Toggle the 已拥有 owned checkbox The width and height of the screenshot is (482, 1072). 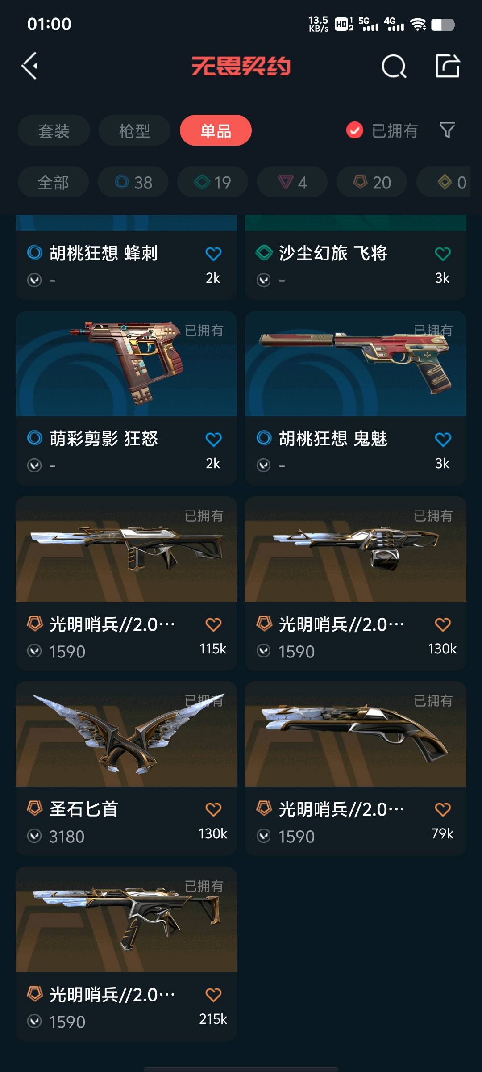click(x=355, y=130)
